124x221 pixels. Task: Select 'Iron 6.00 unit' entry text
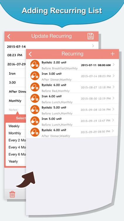click(x=52, y=96)
